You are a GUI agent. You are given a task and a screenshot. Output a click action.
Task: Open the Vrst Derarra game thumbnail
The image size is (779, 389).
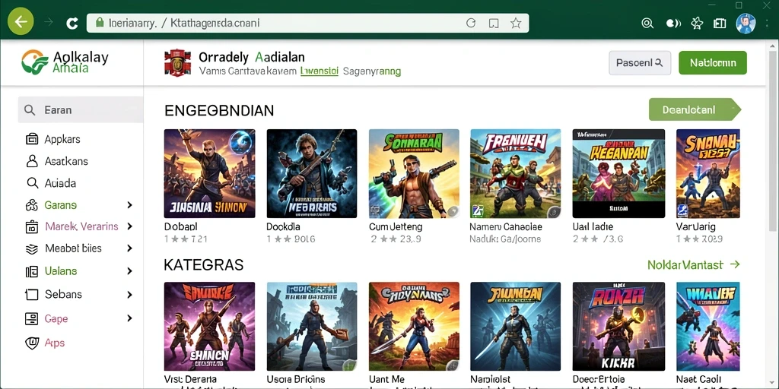click(x=210, y=327)
